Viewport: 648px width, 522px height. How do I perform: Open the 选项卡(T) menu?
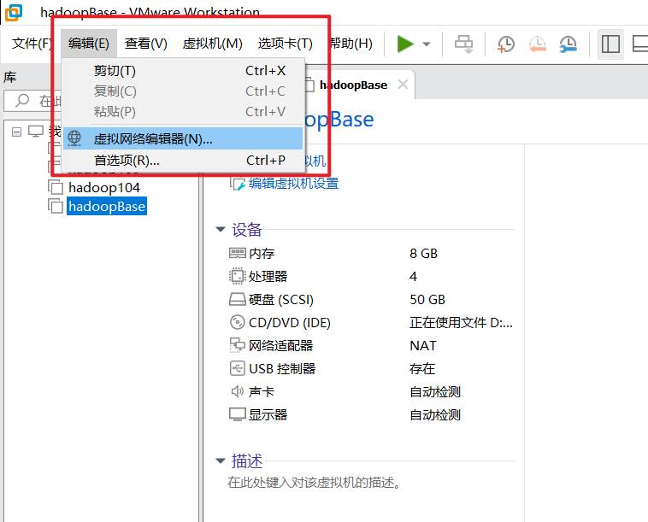286,44
